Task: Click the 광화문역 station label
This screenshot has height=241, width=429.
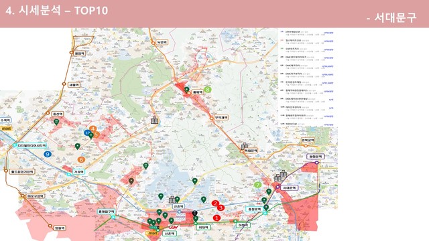Action: (316, 157)
